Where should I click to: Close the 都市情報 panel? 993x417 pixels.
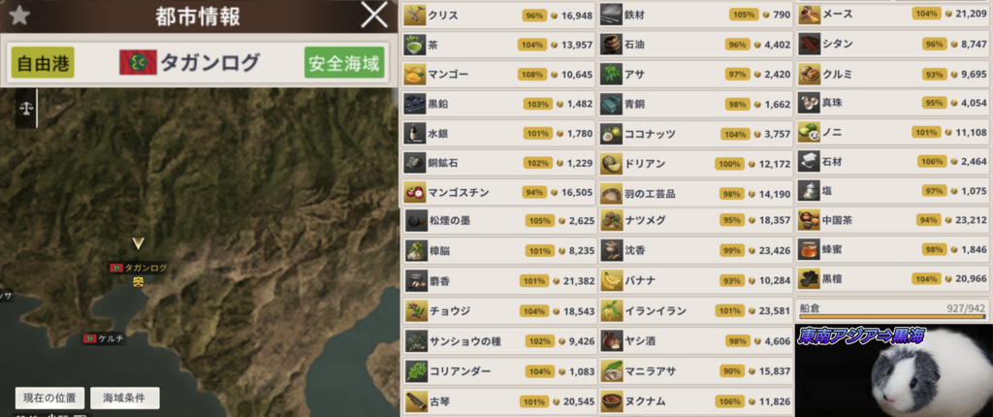coord(373,16)
